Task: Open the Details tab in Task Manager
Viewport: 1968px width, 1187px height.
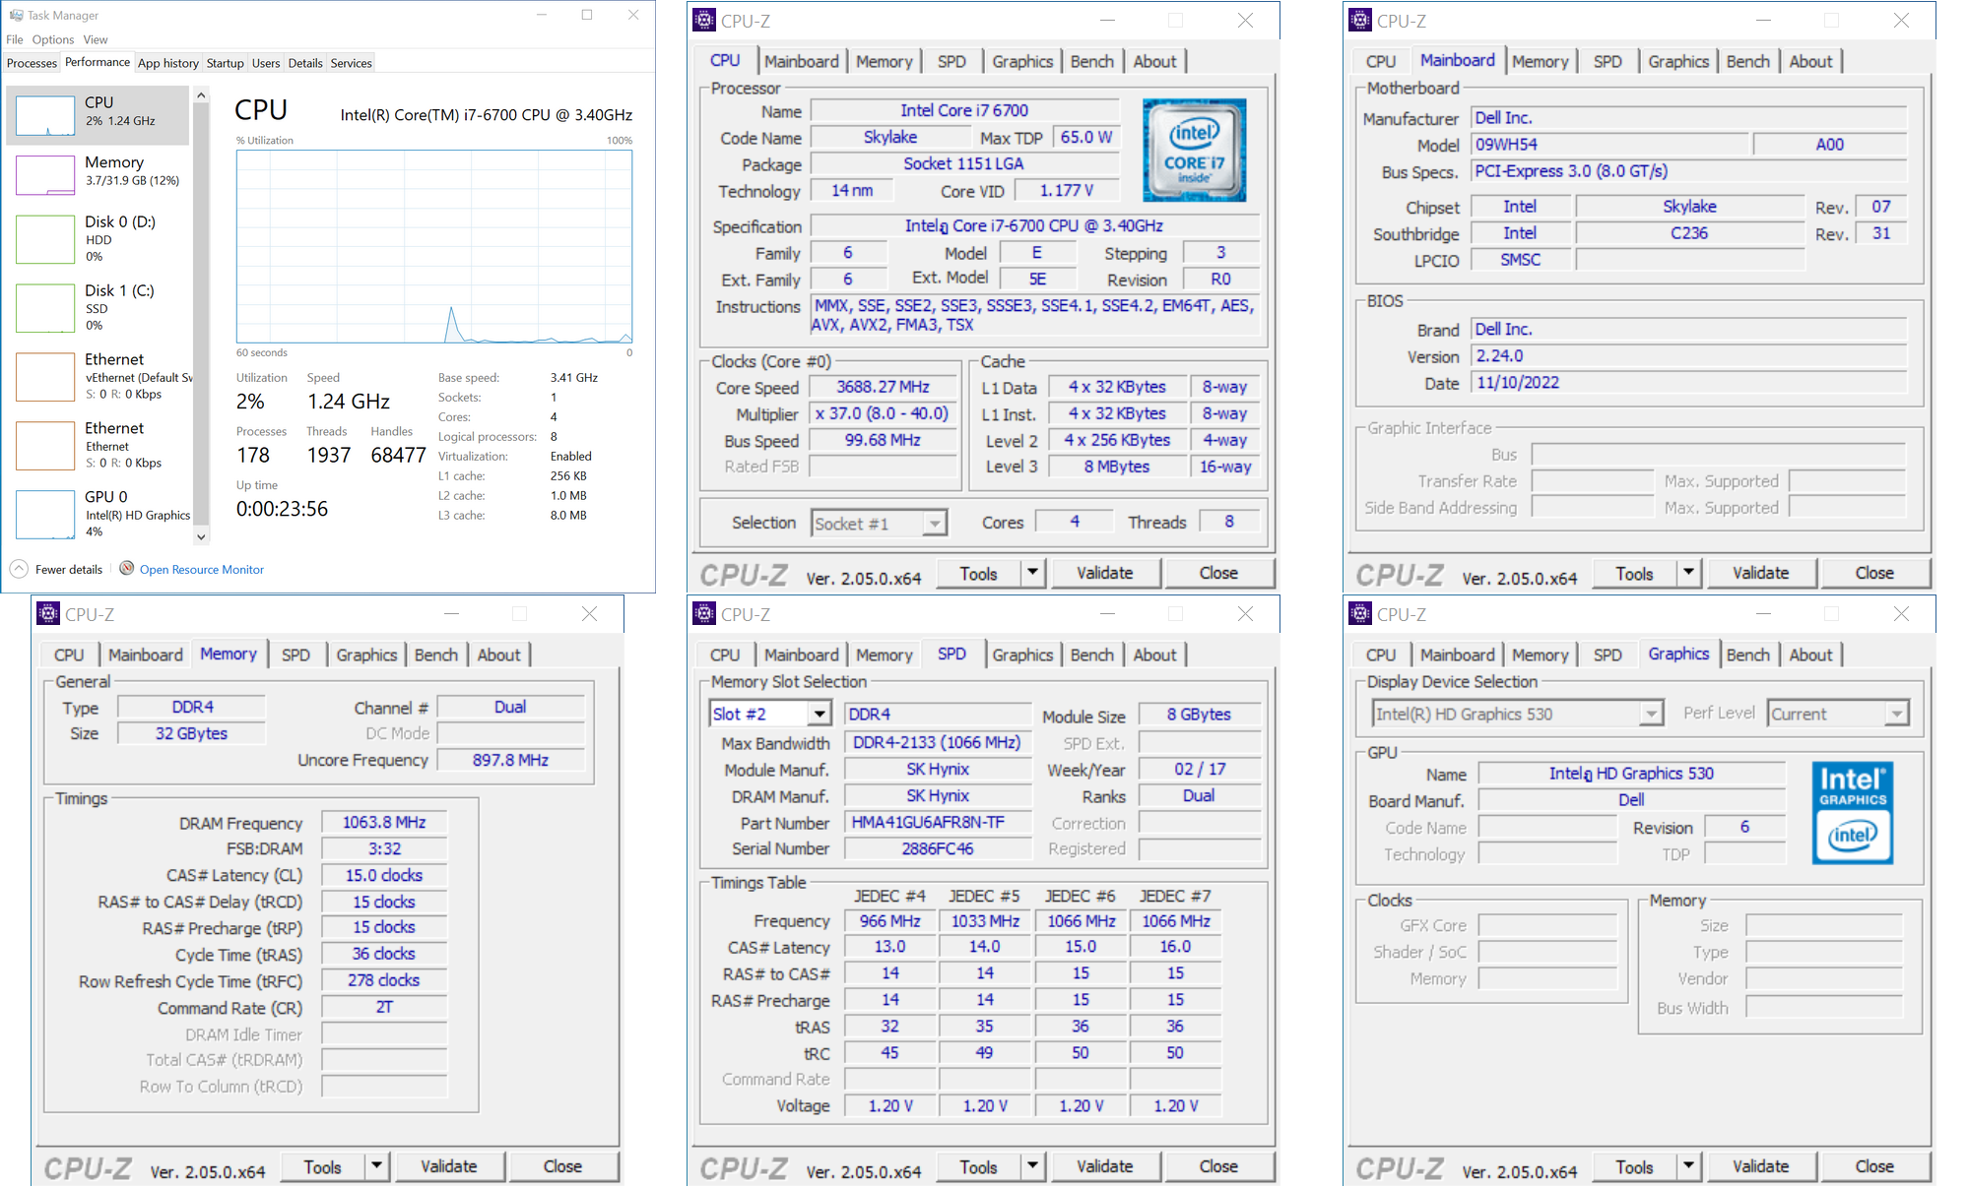Action: tap(305, 63)
